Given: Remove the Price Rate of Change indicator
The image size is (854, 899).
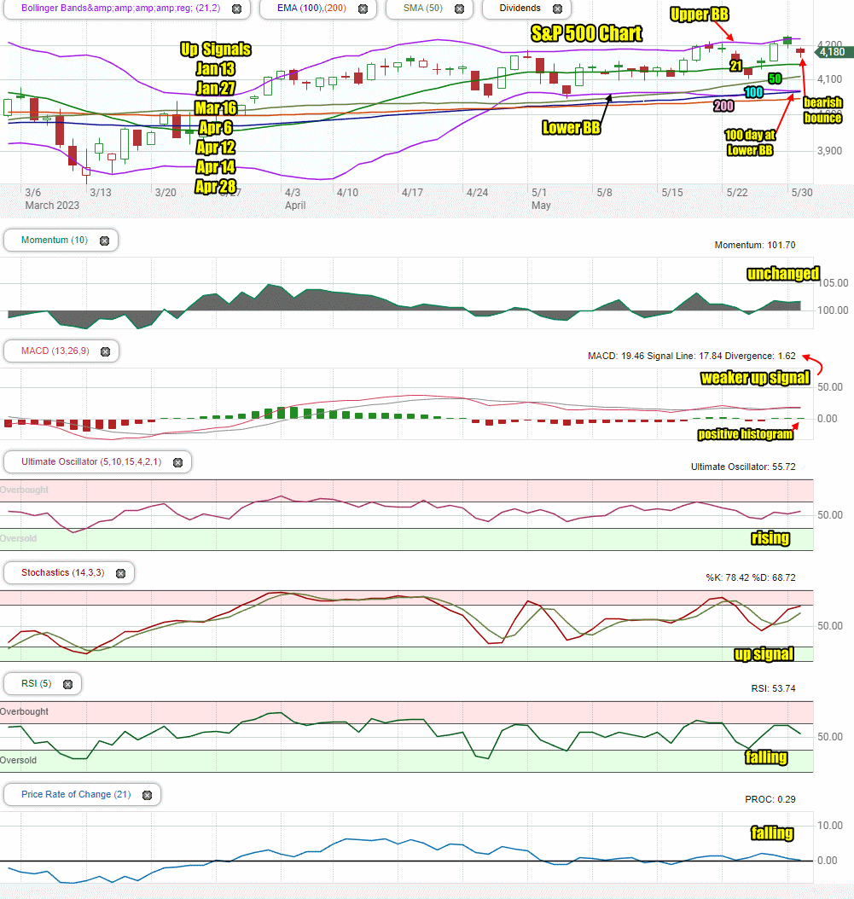Looking at the screenshot, I should (x=147, y=795).
